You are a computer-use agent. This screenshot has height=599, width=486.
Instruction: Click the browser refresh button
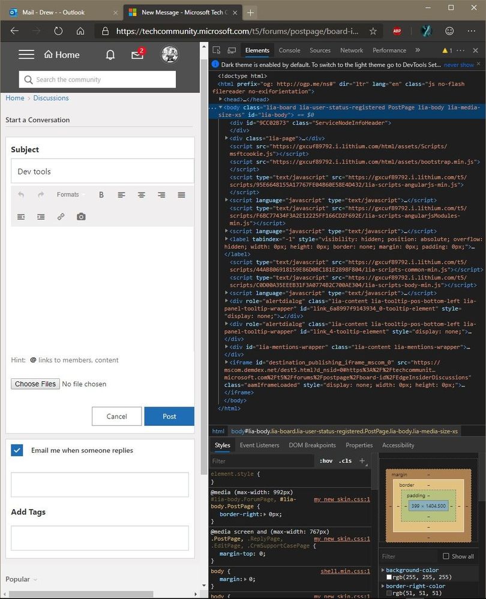pyautogui.click(x=58, y=31)
